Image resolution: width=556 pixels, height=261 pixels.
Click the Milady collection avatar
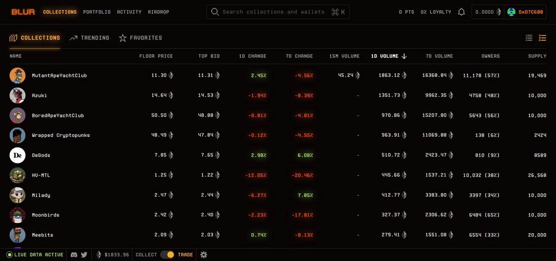coord(18,195)
